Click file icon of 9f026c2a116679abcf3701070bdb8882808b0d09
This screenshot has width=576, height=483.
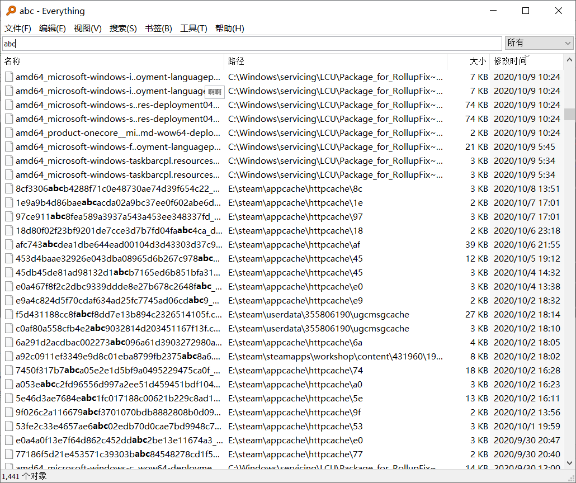[9, 412]
